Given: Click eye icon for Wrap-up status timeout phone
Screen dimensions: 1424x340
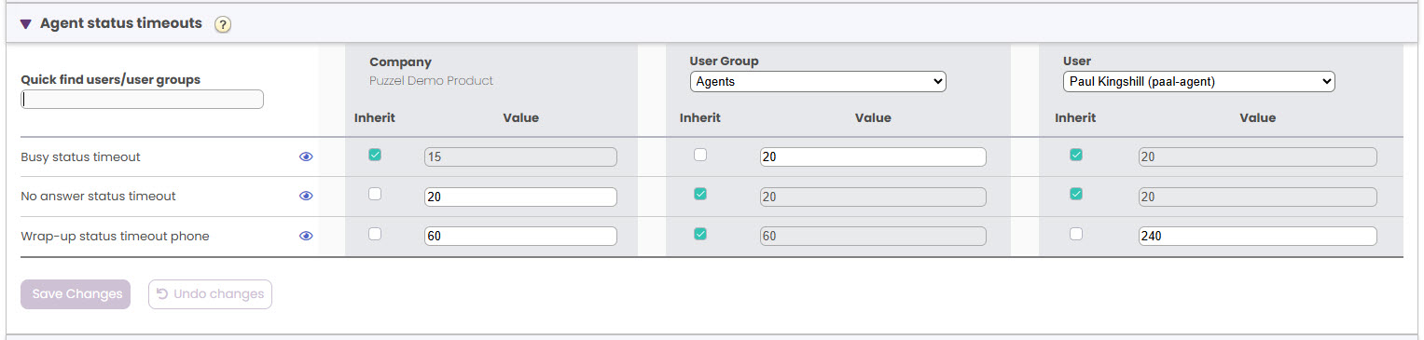Looking at the screenshot, I should pos(306,237).
